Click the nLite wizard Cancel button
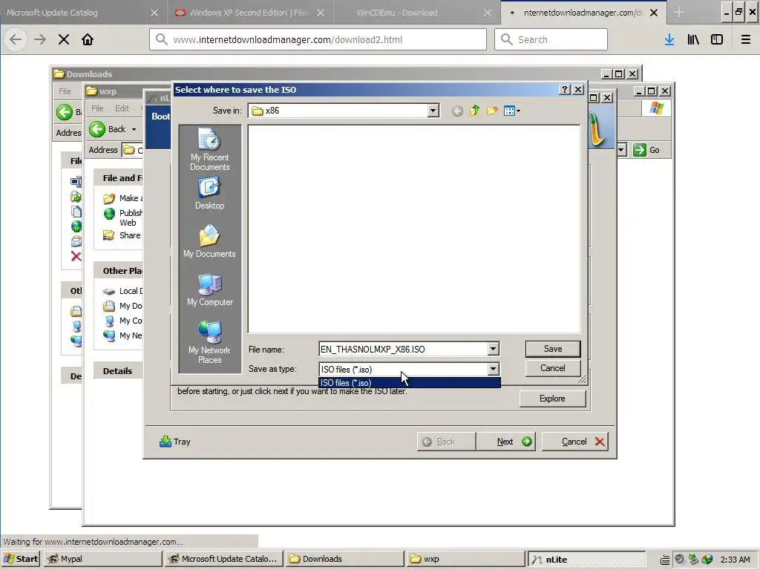Image resolution: width=760 pixels, height=570 pixels. pos(575,442)
